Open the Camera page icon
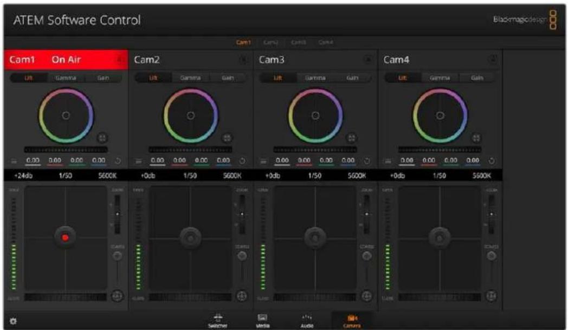 [x=352, y=321]
